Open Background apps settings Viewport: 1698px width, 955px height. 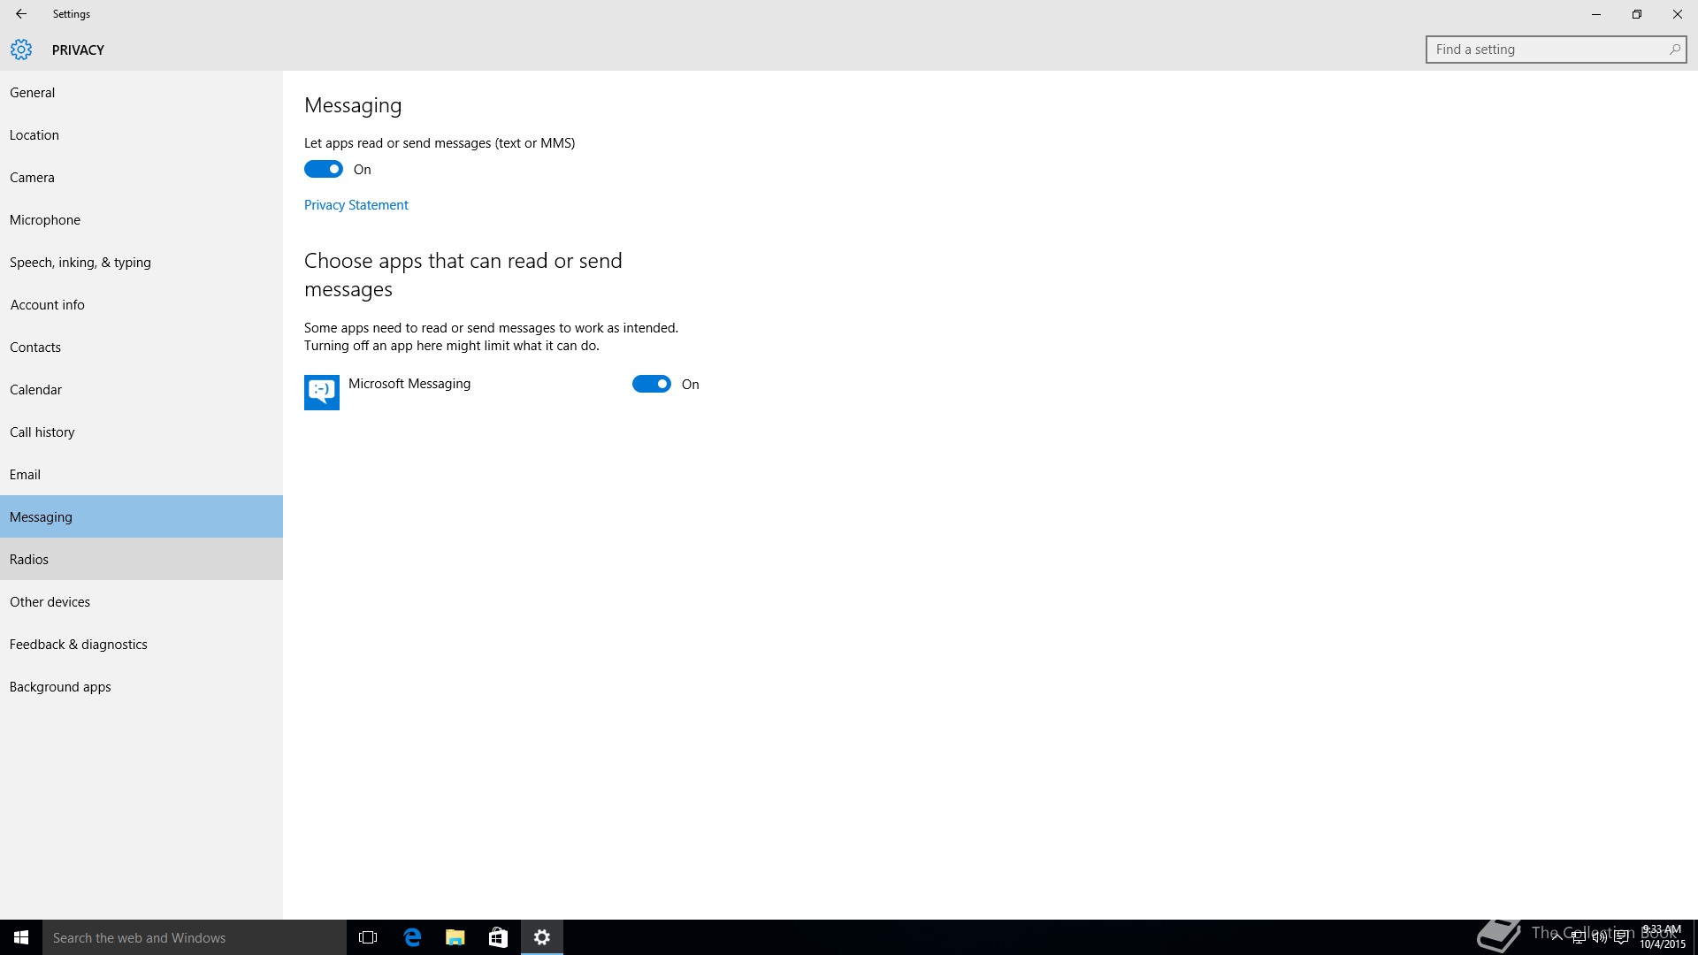pos(60,687)
